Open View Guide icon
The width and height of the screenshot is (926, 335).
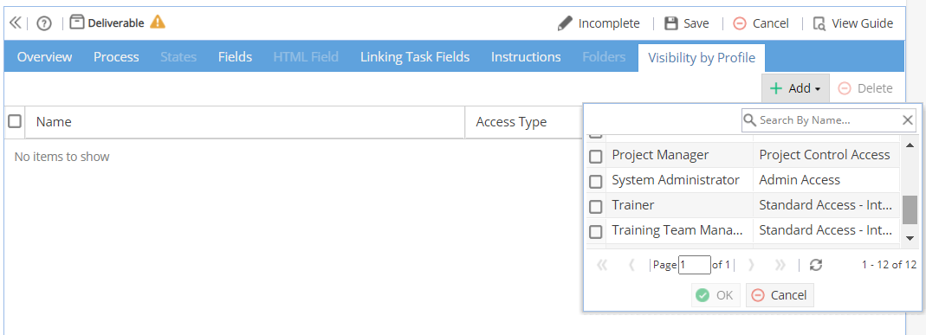pos(819,23)
